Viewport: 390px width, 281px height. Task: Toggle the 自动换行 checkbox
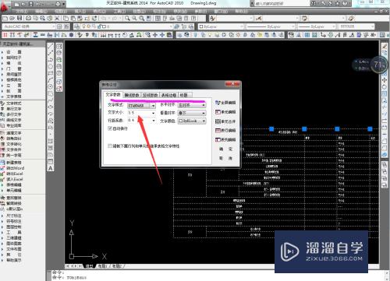[110, 128]
